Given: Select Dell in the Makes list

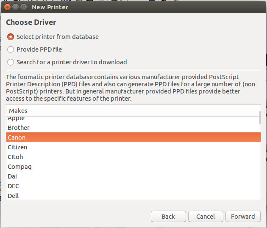Looking at the screenshot, I should pos(13,196).
